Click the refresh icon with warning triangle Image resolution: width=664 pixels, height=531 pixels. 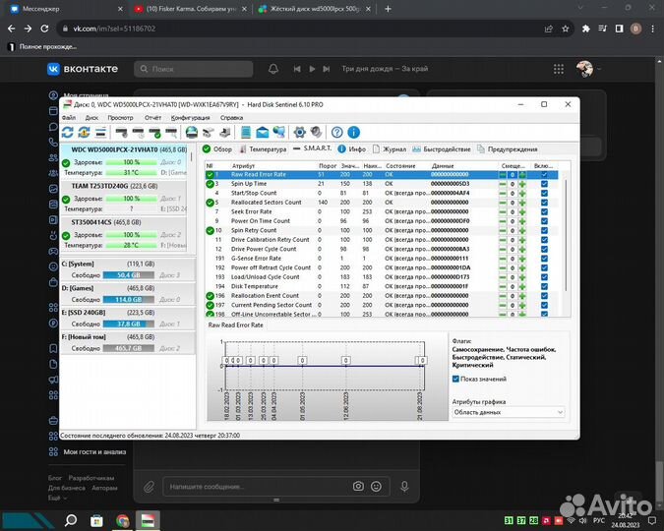coord(84,133)
